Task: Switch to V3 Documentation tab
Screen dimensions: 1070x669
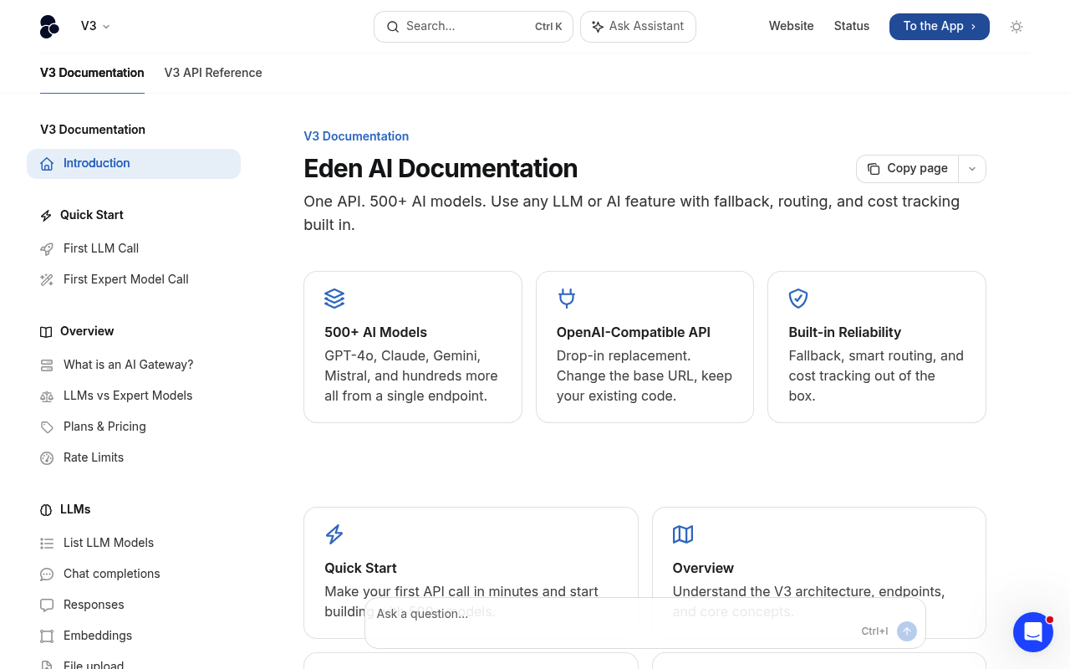Action: tap(92, 73)
